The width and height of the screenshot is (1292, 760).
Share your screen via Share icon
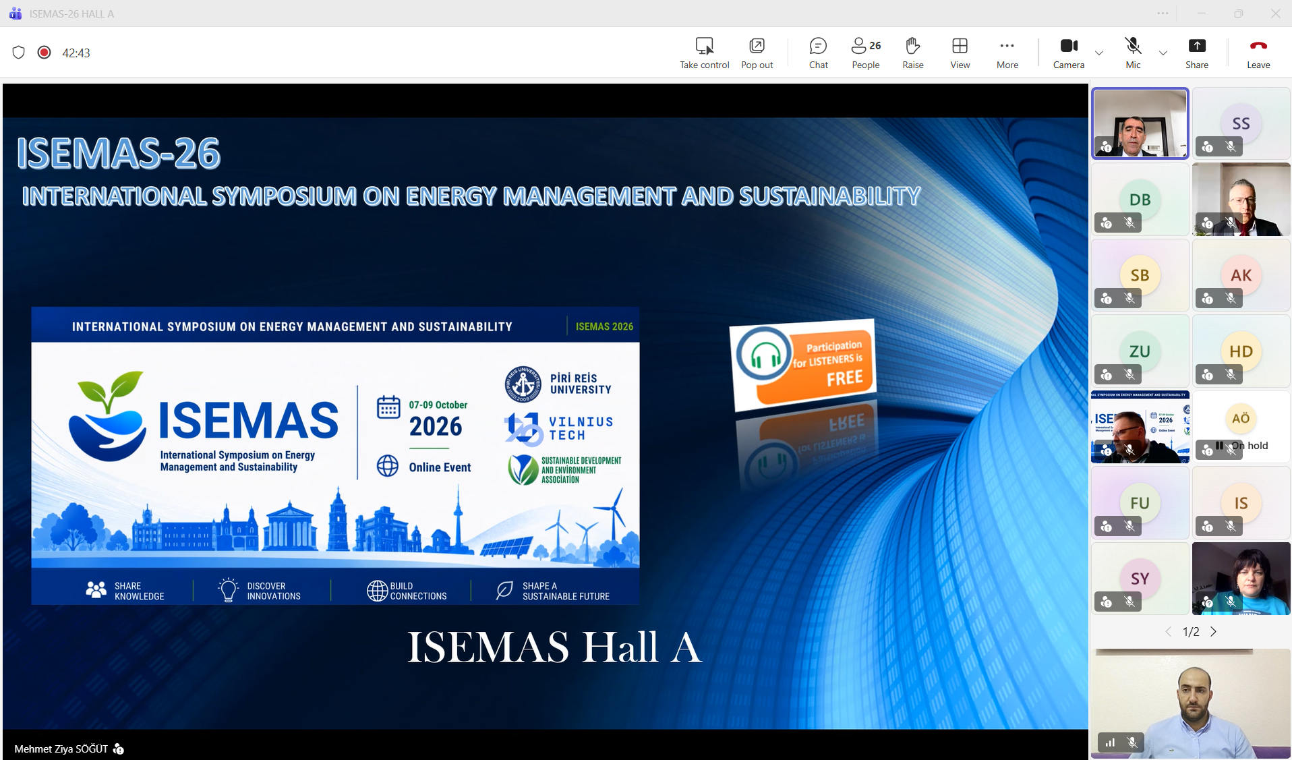click(x=1197, y=53)
